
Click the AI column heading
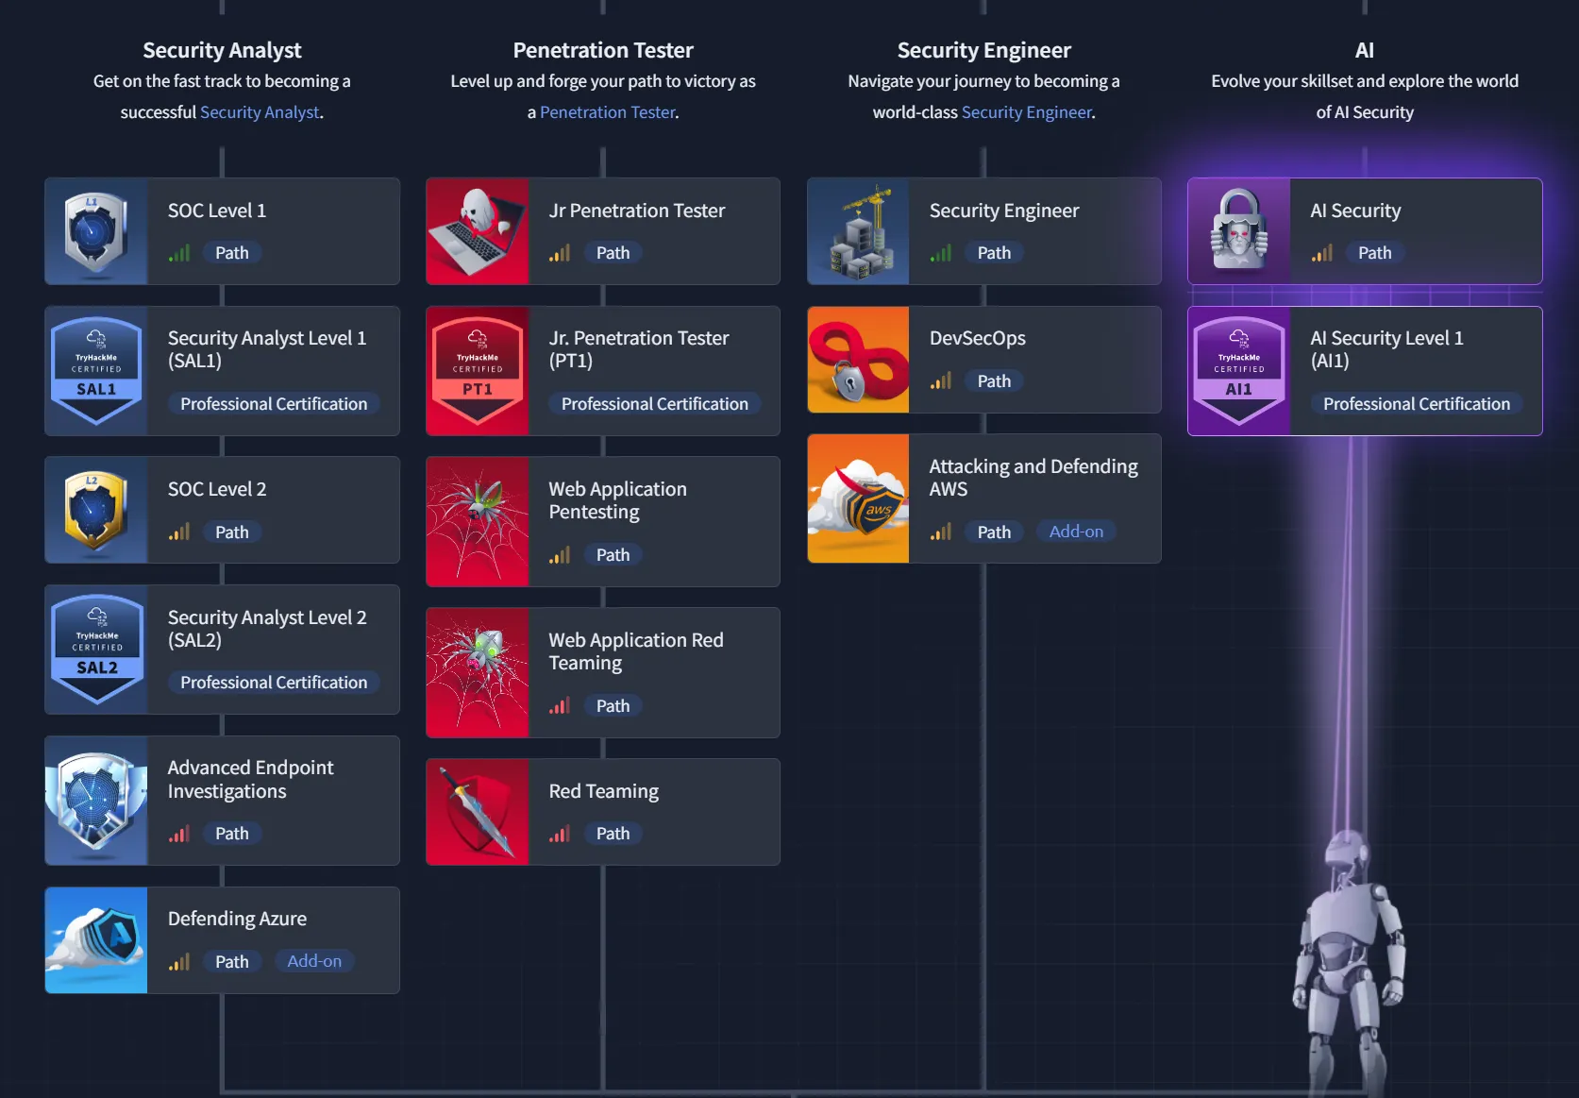coord(1365,50)
